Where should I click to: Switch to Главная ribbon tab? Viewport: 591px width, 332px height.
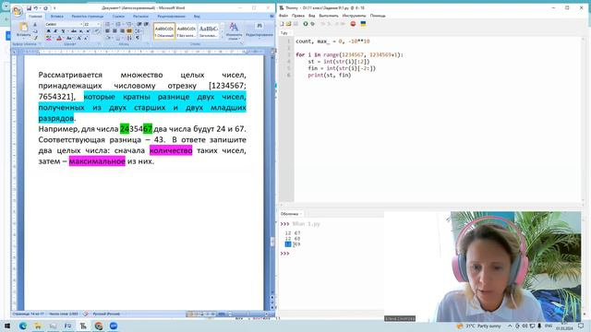pyautogui.click(x=35, y=17)
